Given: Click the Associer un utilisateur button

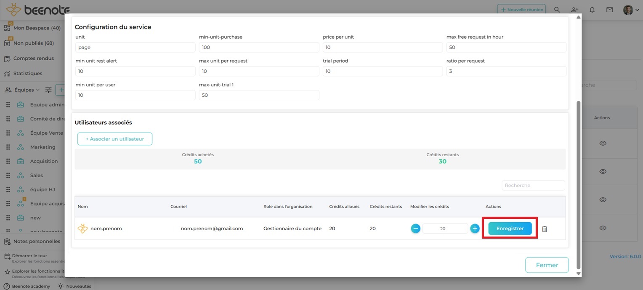Looking at the screenshot, I should [x=114, y=139].
